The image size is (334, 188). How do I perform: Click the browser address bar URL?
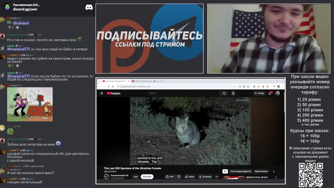click(135, 86)
